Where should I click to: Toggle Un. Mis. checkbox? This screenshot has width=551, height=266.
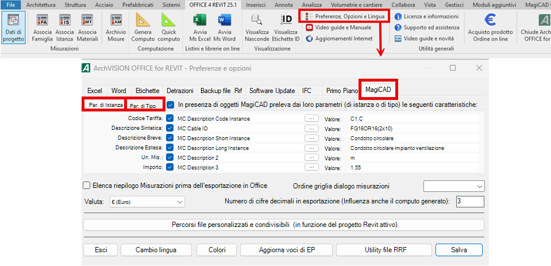[x=171, y=157]
